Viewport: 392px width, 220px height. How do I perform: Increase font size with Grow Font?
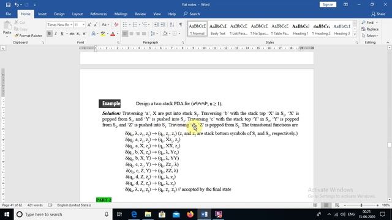[89, 24]
